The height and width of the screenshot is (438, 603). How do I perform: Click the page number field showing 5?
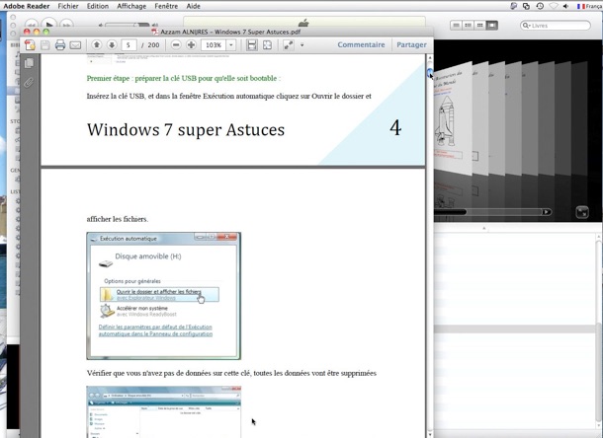(x=129, y=45)
